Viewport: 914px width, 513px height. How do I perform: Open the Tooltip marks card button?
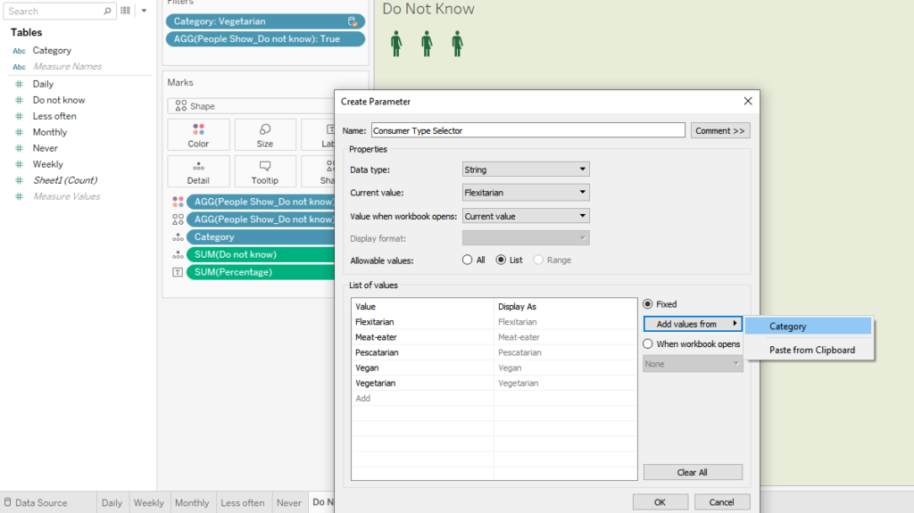264,172
